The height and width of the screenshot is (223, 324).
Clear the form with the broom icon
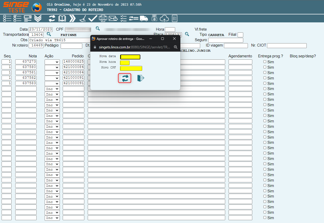(x=83, y=19)
